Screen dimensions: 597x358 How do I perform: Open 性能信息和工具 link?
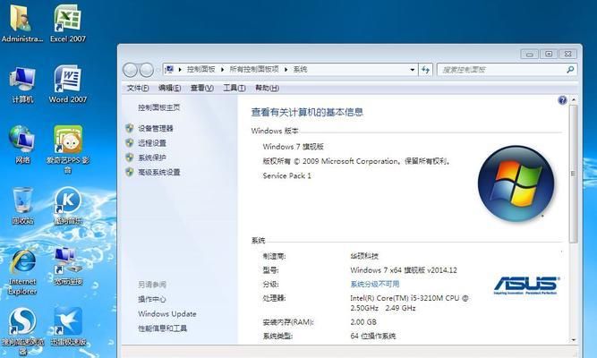pos(162,328)
